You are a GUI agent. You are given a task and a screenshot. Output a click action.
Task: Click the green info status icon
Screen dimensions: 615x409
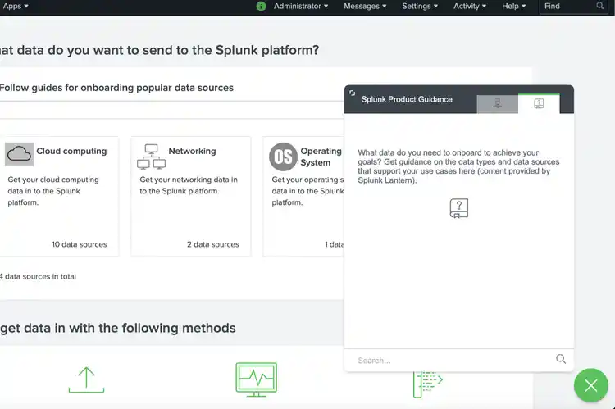[x=261, y=6]
